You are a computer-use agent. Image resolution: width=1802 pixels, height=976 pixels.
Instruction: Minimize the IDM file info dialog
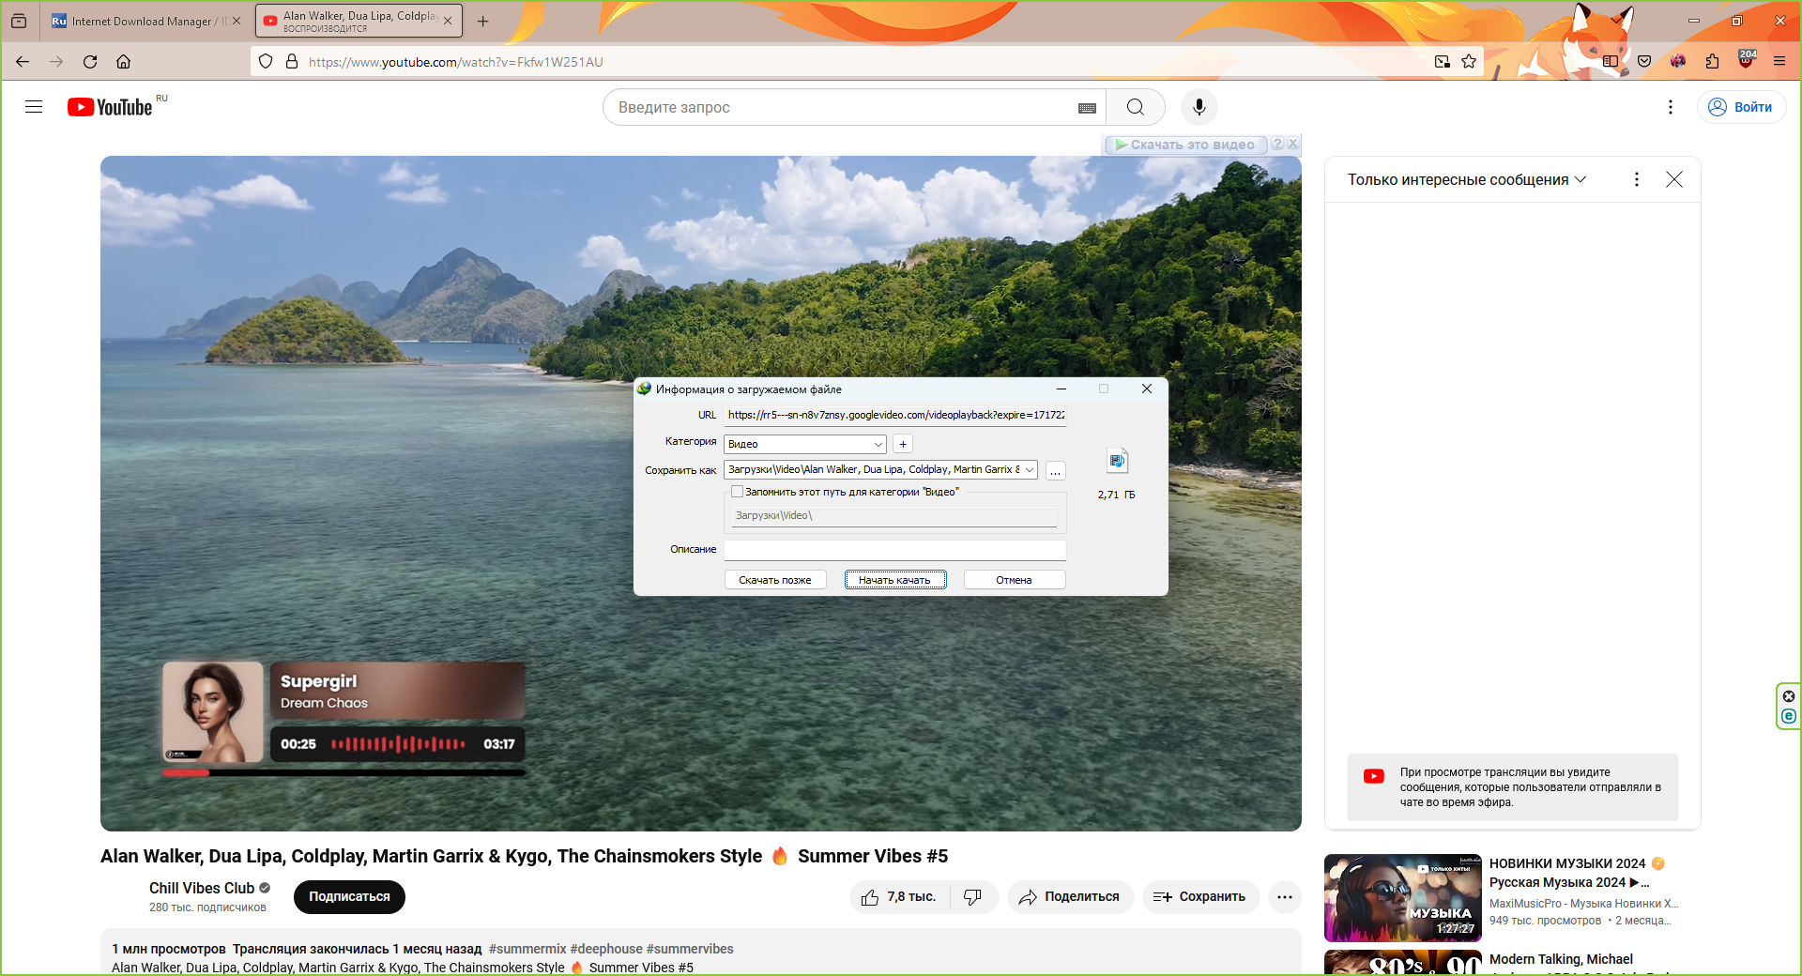coord(1061,389)
